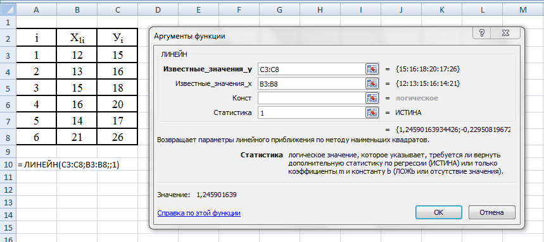
Task: Click the ИСТИНА value next to Статистика
Action: coord(408,112)
